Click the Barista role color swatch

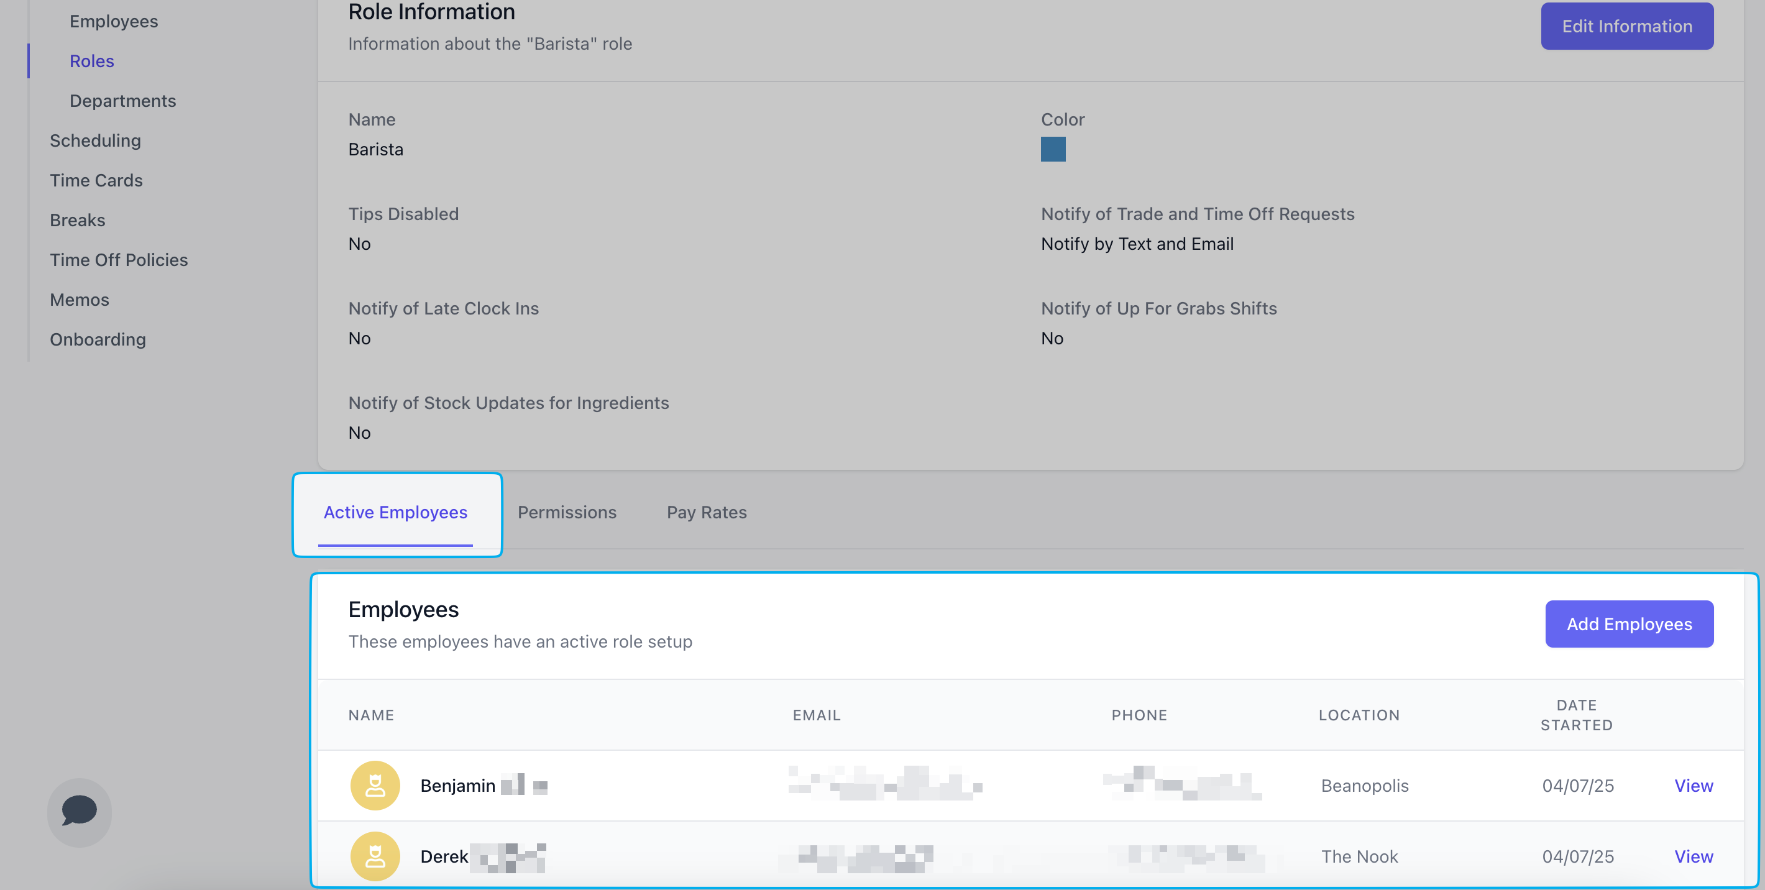(x=1052, y=149)
